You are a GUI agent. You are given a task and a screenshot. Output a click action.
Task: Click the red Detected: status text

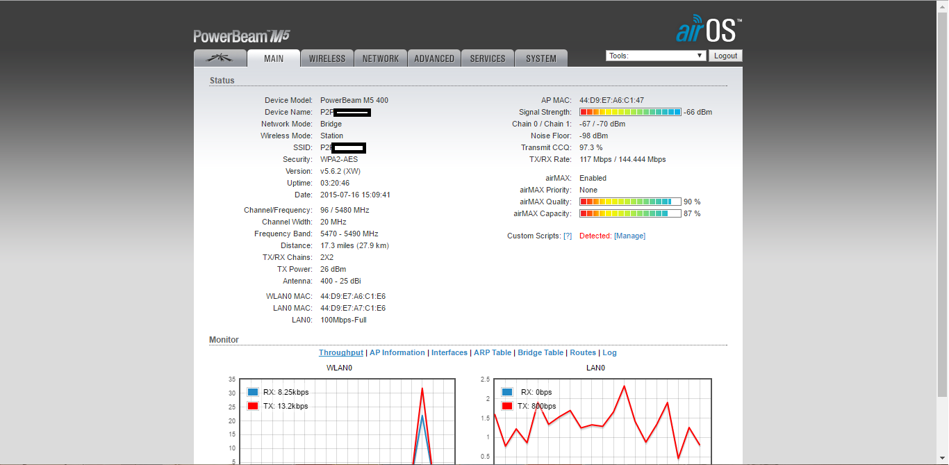click(595, 236)
